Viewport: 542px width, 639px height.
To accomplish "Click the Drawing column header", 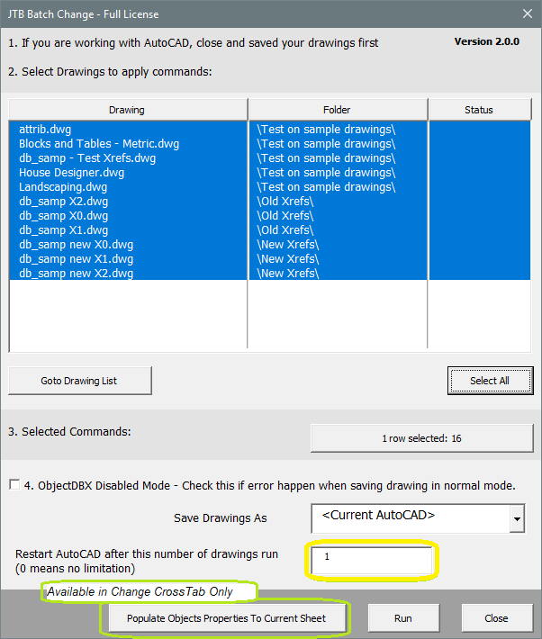I will point(127,110).
